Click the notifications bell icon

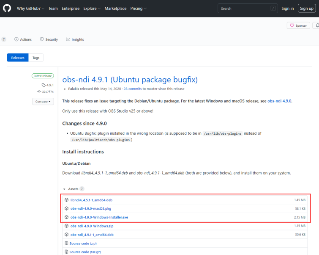point(316,25)
